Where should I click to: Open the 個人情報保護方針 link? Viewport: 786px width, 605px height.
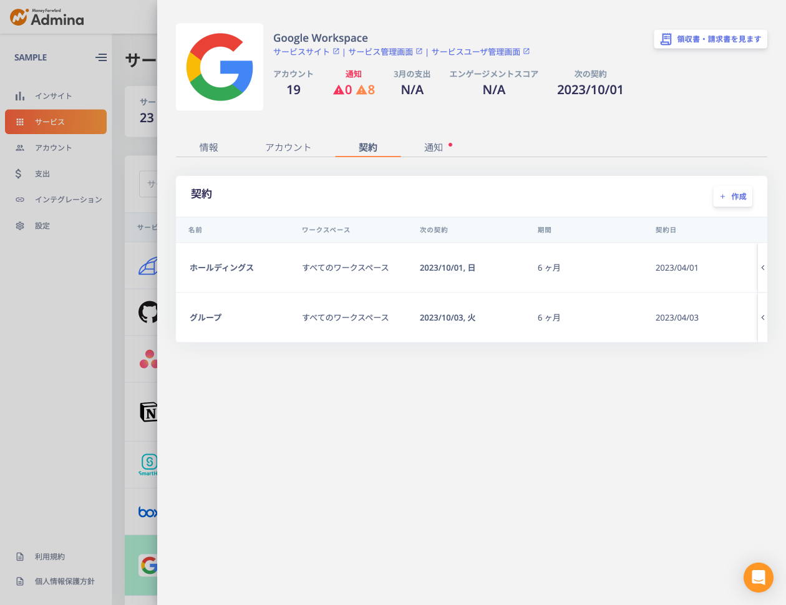click(65, 581)
